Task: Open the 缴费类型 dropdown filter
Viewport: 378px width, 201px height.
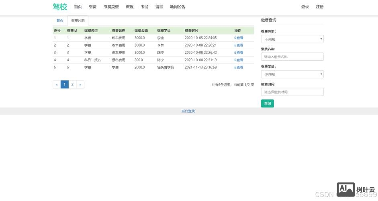Action: (292, 39)
